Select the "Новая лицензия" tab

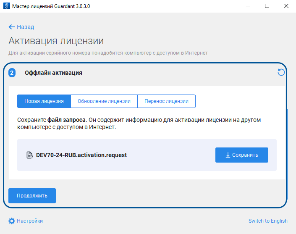click(44, 101)
